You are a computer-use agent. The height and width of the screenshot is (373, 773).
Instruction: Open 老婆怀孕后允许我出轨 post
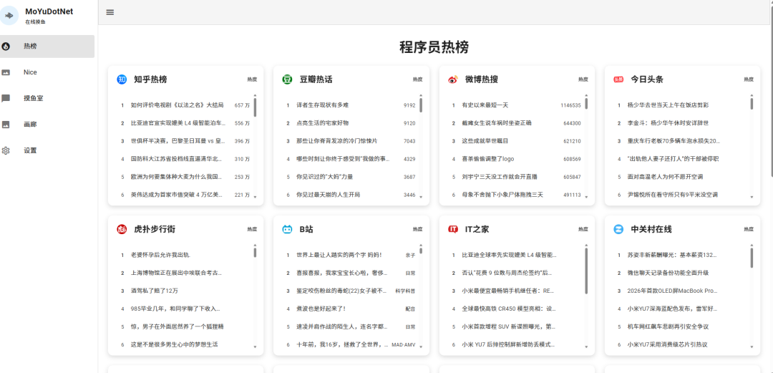pyautogui.click(x=160, y=255)
